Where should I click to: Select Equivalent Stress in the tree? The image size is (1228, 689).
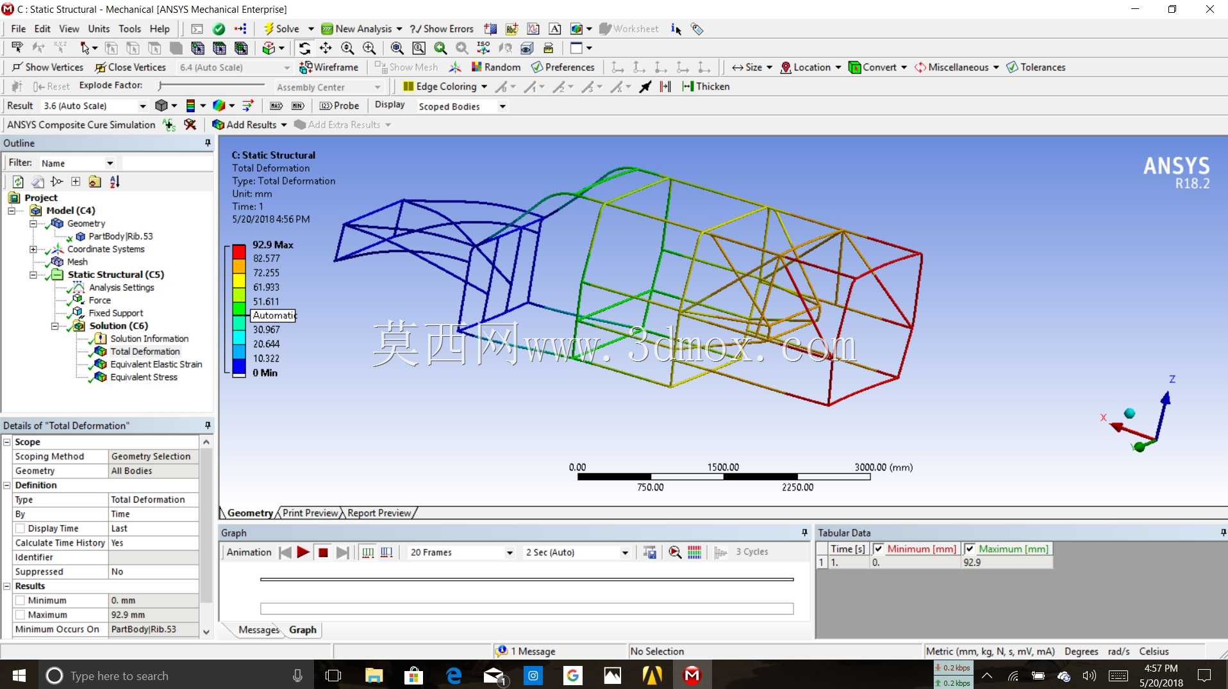pos(144,377)
